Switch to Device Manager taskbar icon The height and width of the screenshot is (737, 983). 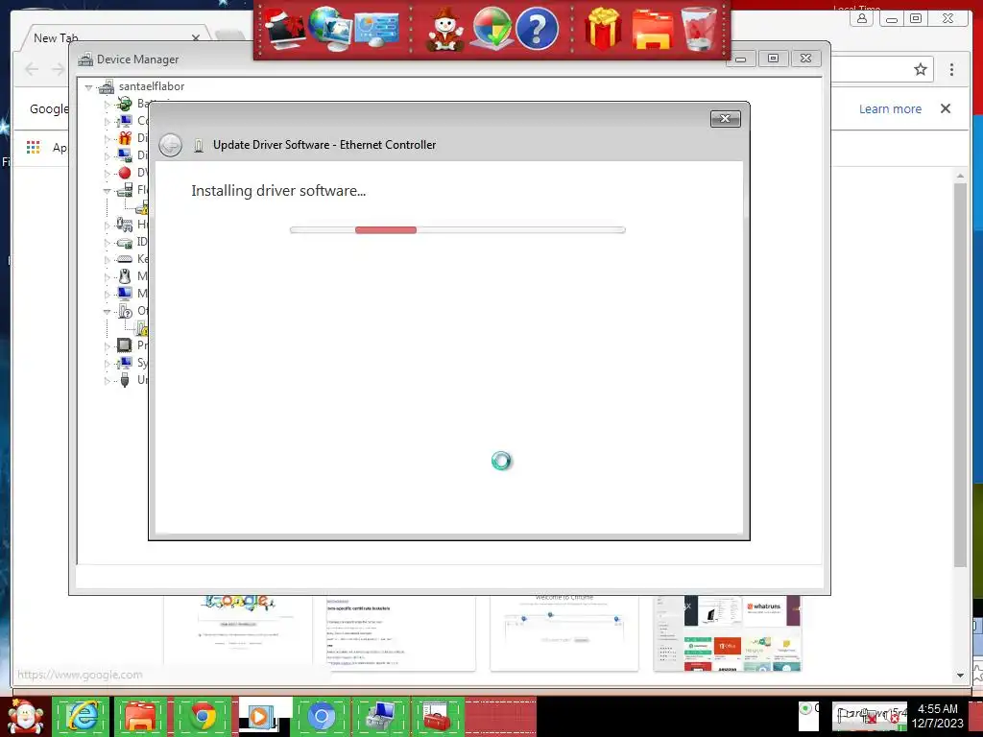tap(380, 716)
